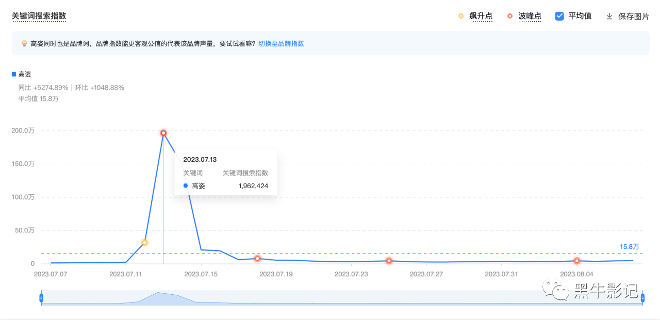Screen dimensions: 660x320
Task: Click the red peak marker near 2023.07.18
Action: click(257, 259)
